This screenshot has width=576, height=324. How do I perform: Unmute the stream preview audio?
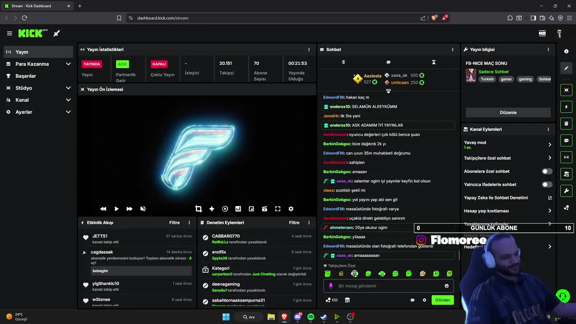coord(143,209)
